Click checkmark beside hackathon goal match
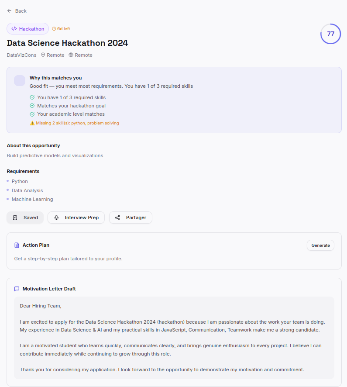 point(32,106)
